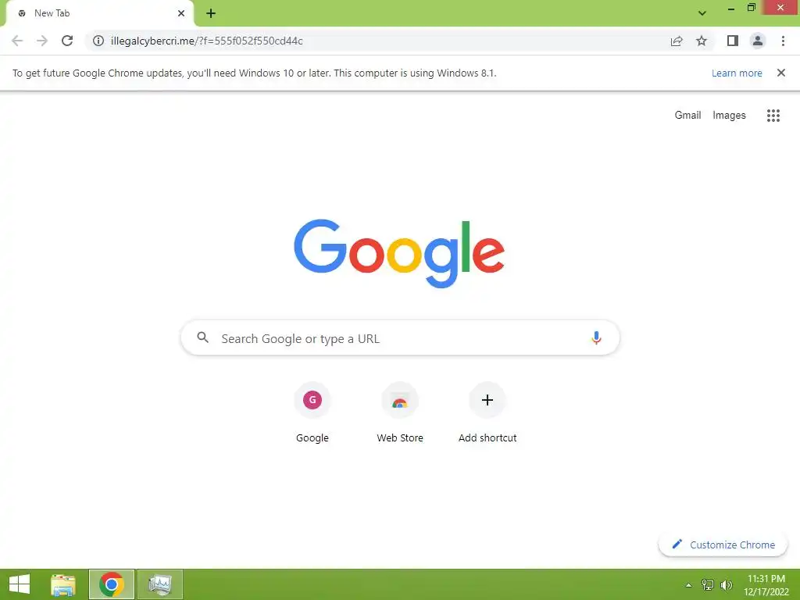Screen dimensions: 800x600
Task: Click the address bar URL text
Action: (x=206, y=41)
